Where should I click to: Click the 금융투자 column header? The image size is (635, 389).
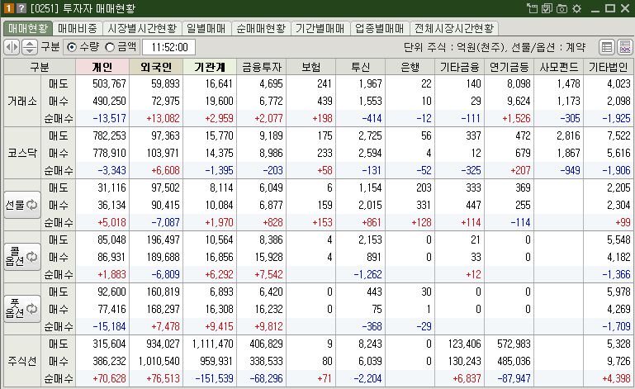point(262,67)
